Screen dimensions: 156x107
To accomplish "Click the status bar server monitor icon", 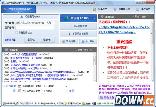I will (27, 103).
